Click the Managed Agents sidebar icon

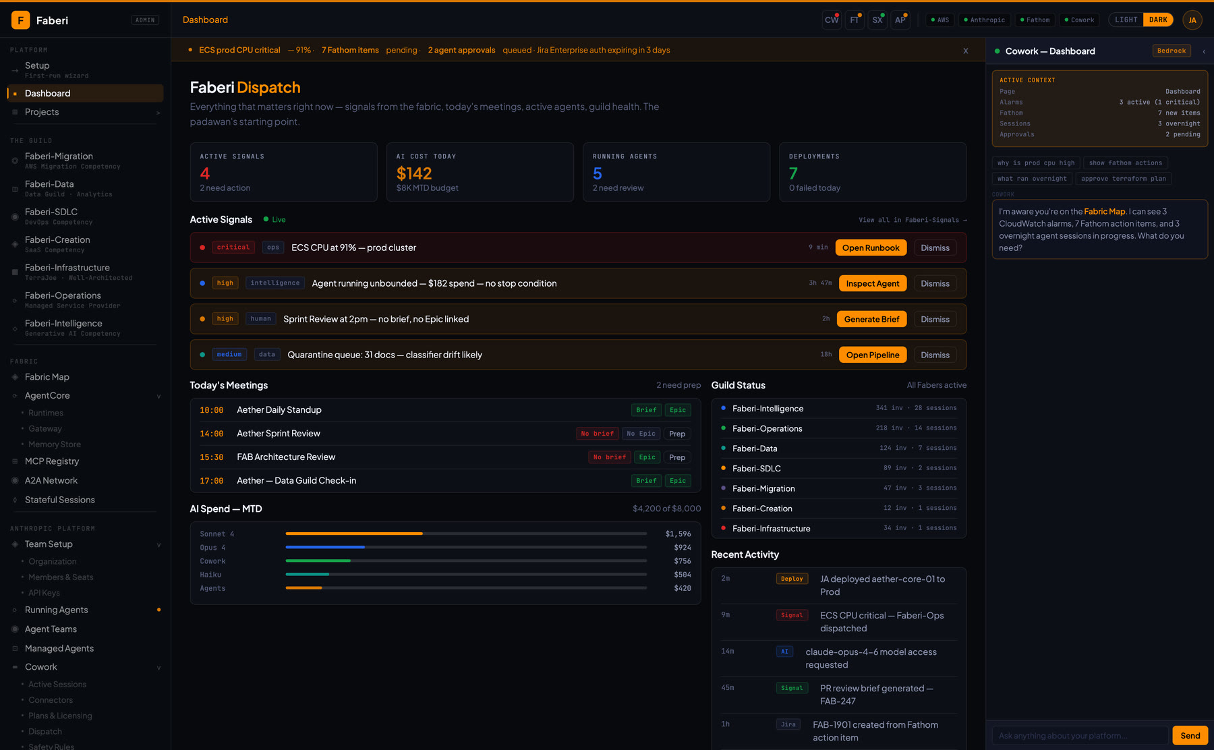[15, 649]
